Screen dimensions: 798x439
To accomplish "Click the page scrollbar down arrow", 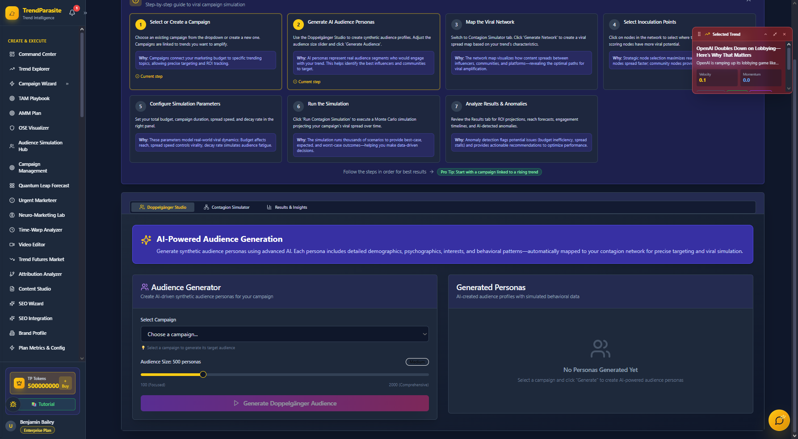I will click(x=794, y=435).
